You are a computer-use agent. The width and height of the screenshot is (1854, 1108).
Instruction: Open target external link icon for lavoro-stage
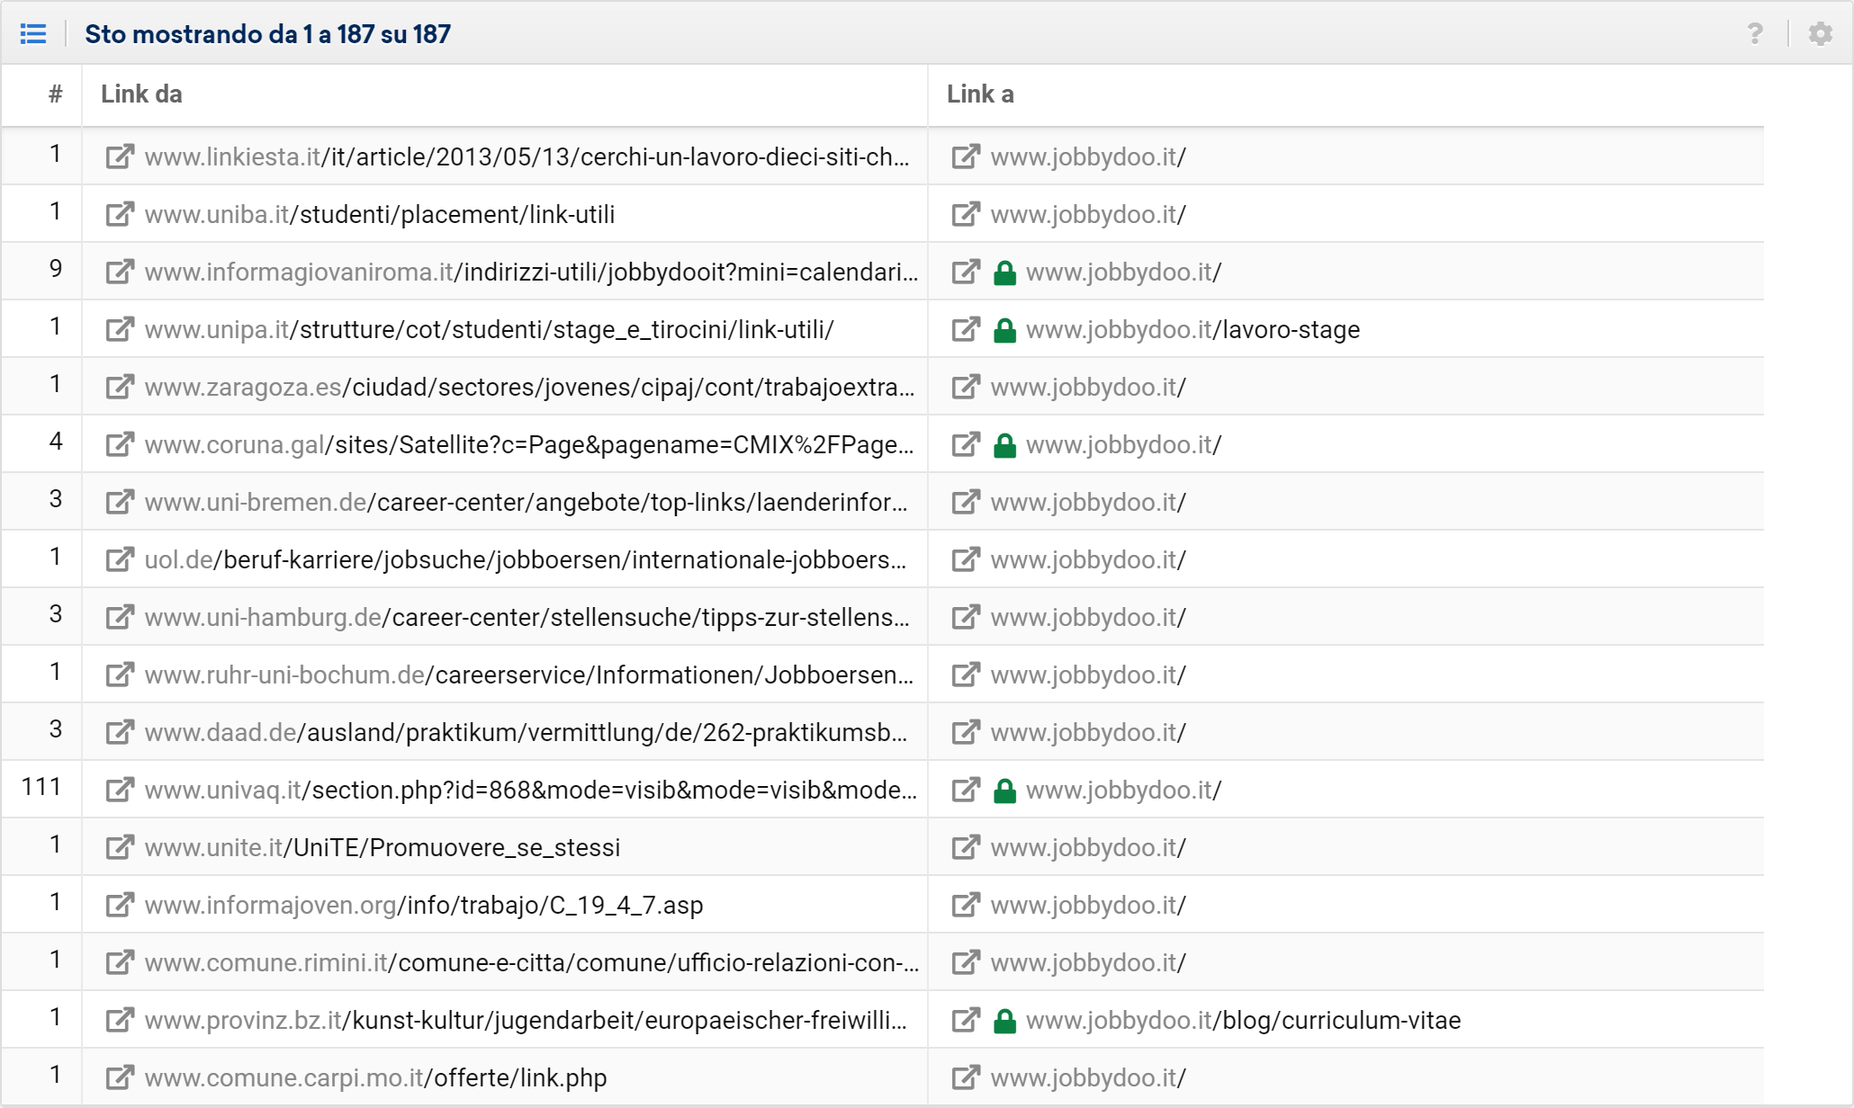tap(966, 329)
